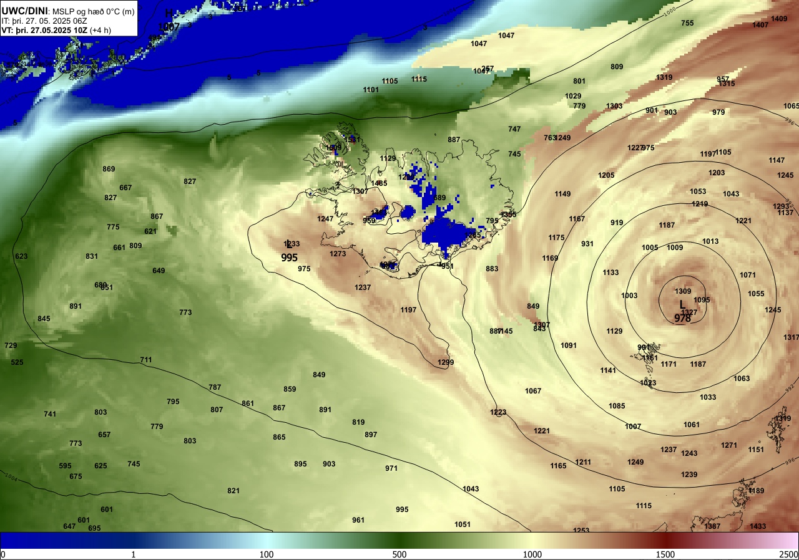Viewport: 799px width, 560px height.
Task: Click the height value 1085
Action: click(x=617, y=406)
